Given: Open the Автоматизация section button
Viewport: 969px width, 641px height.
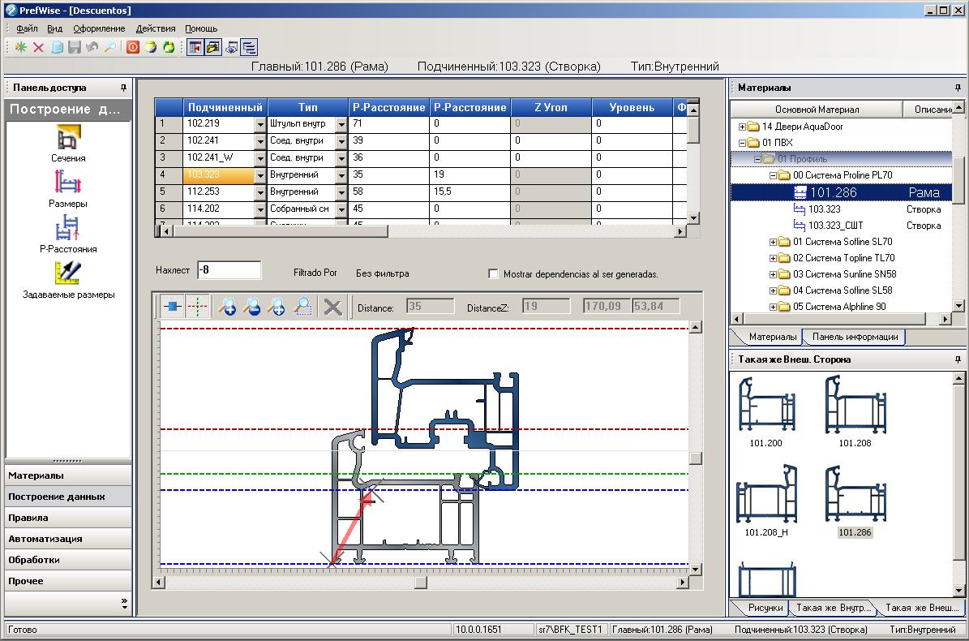Looking at the screenshot, I should (68, 539).
